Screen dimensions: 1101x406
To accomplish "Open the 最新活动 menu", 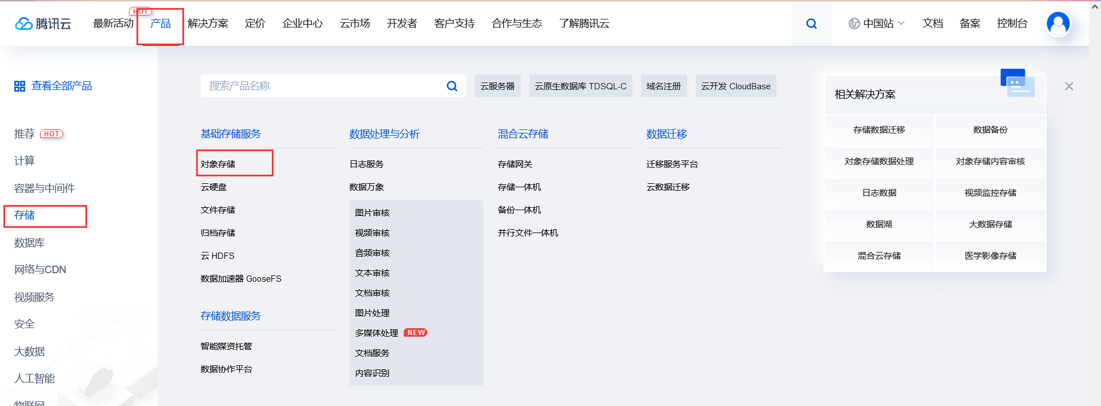I will pyautogui.click(x=113, y=23).
